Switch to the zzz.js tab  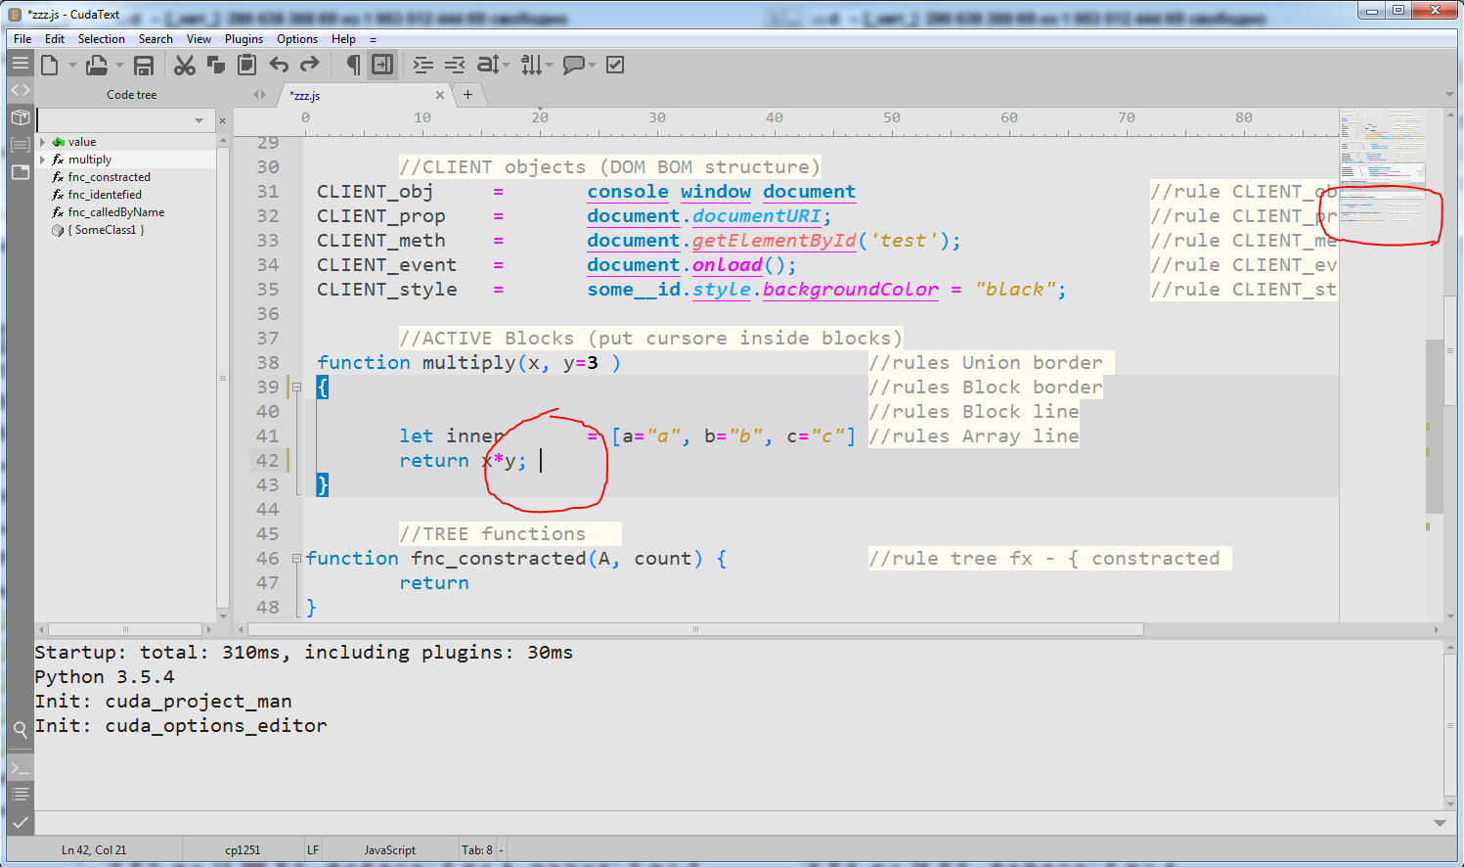(306, 96)
